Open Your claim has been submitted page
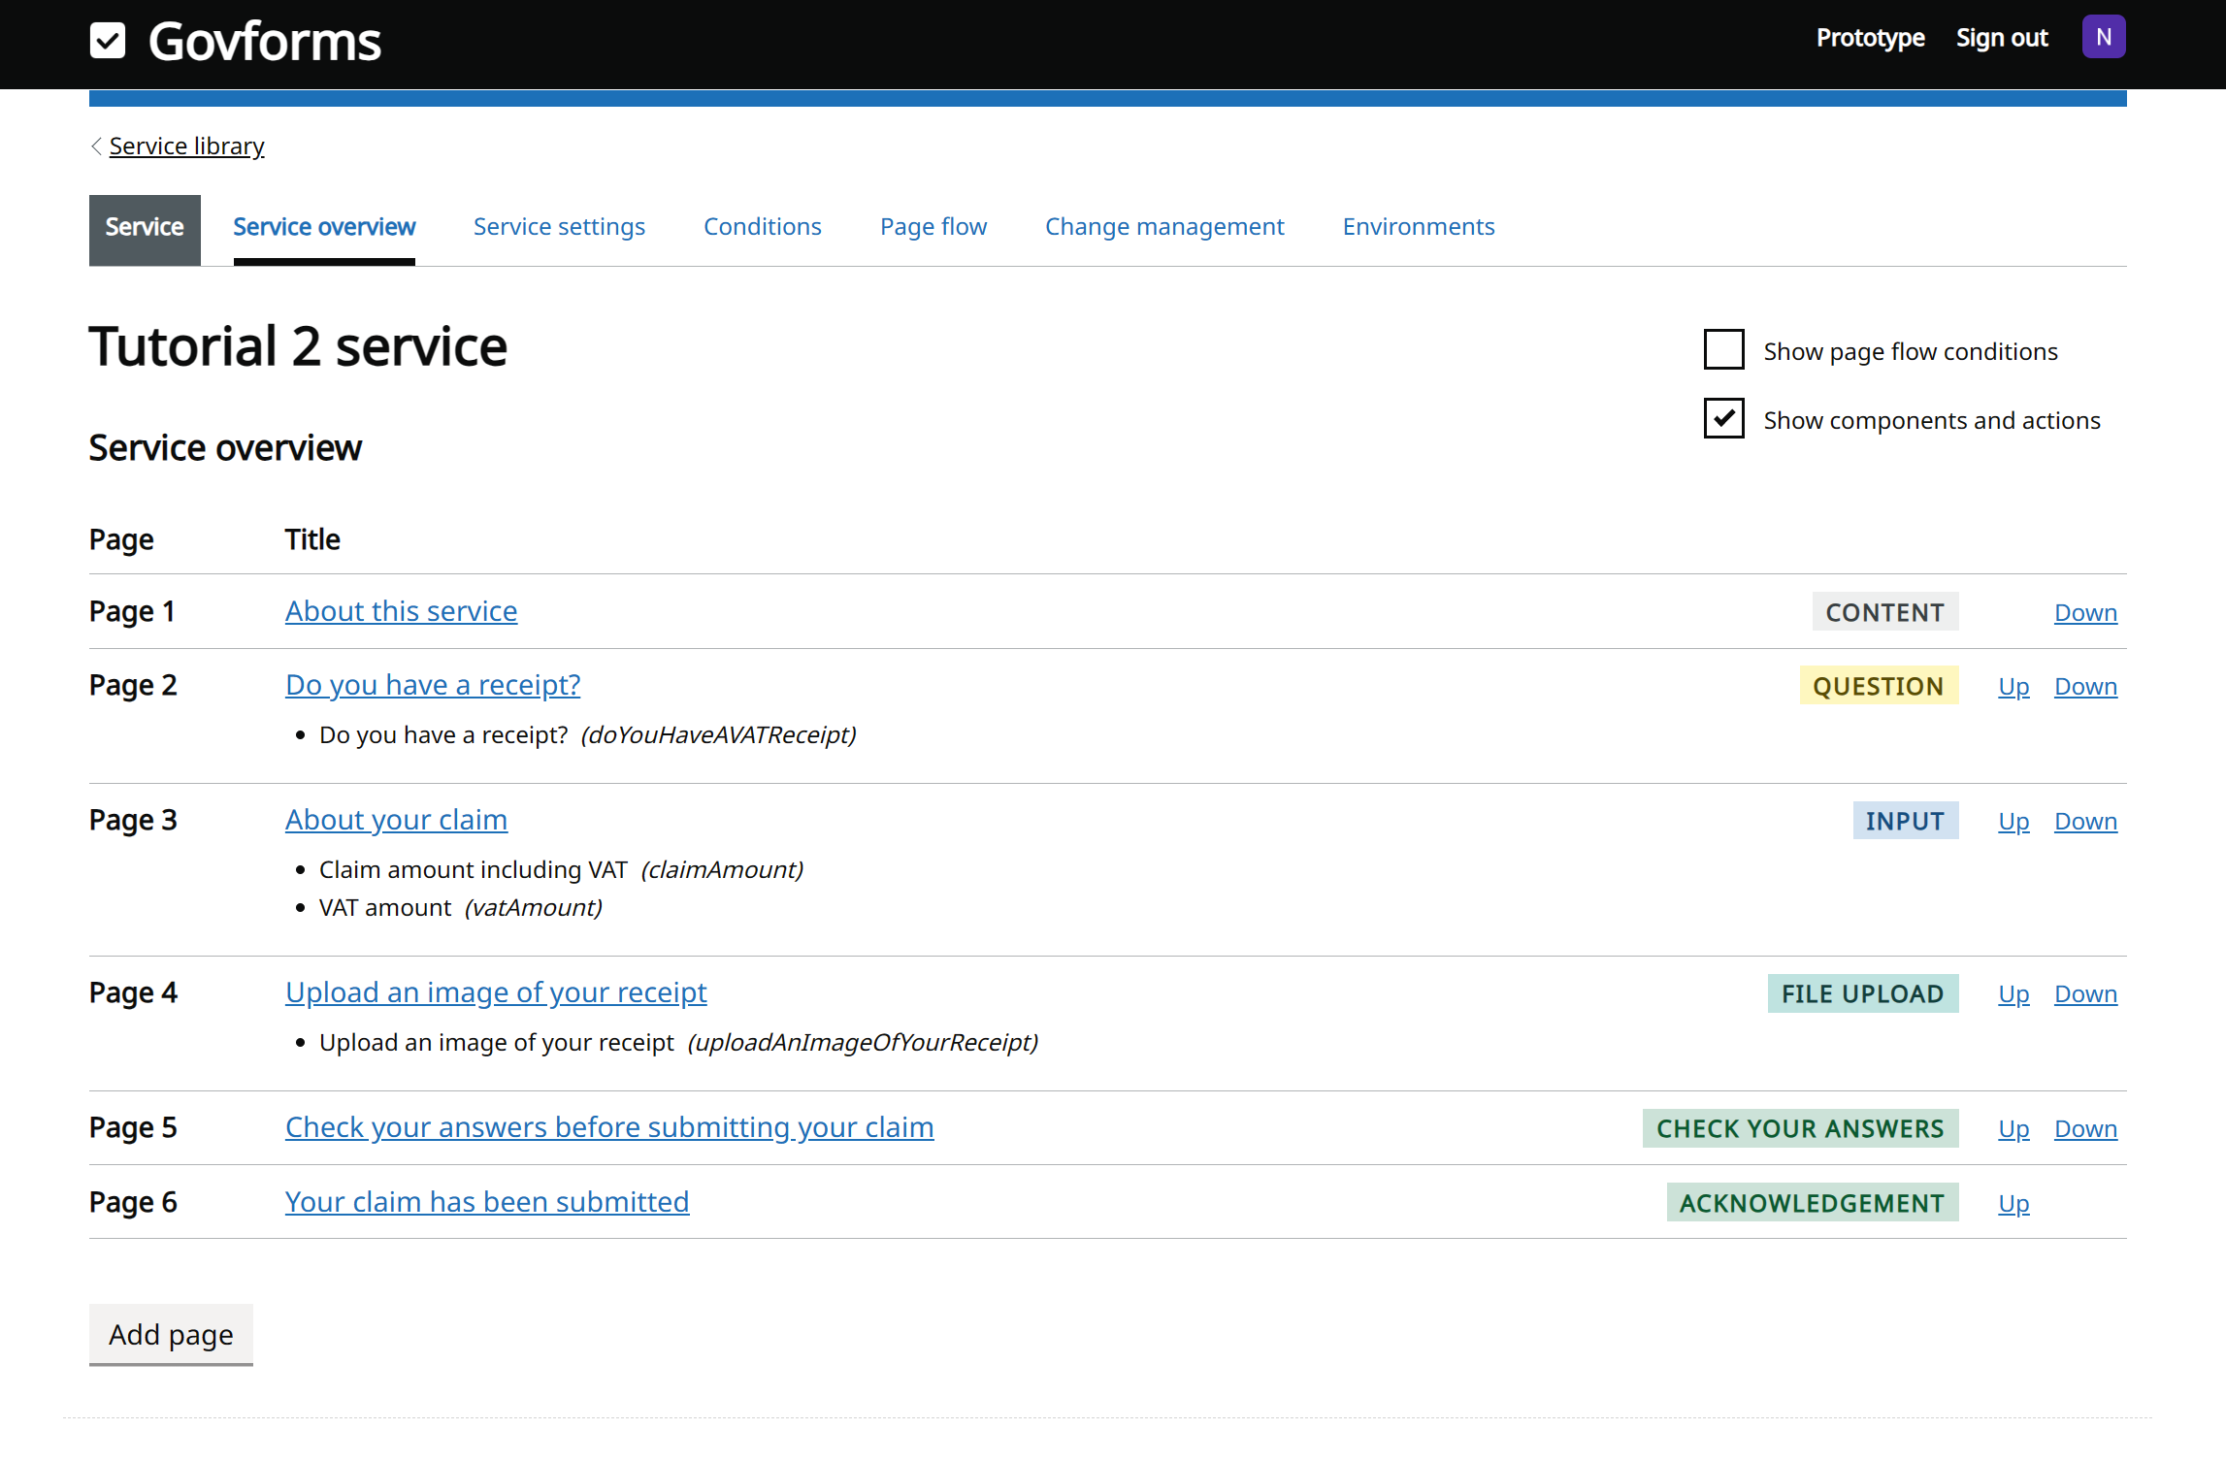 click(x=487, y=1202)
